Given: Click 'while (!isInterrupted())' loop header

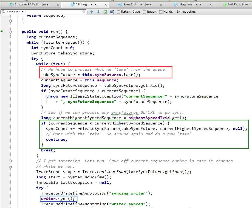Looking at the screenshot, I should tap(58, 42).
